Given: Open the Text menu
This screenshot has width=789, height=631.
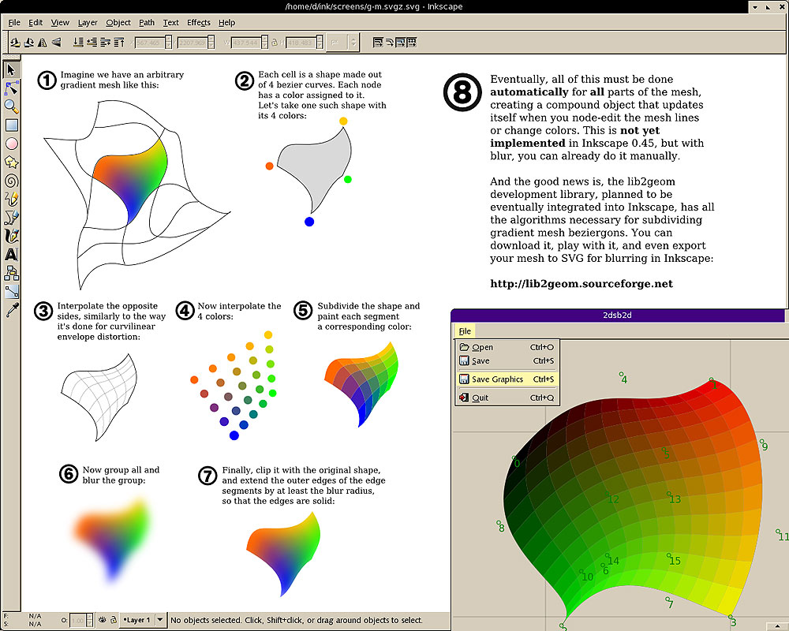Looking at the screenshot, I should pos(170,23).
